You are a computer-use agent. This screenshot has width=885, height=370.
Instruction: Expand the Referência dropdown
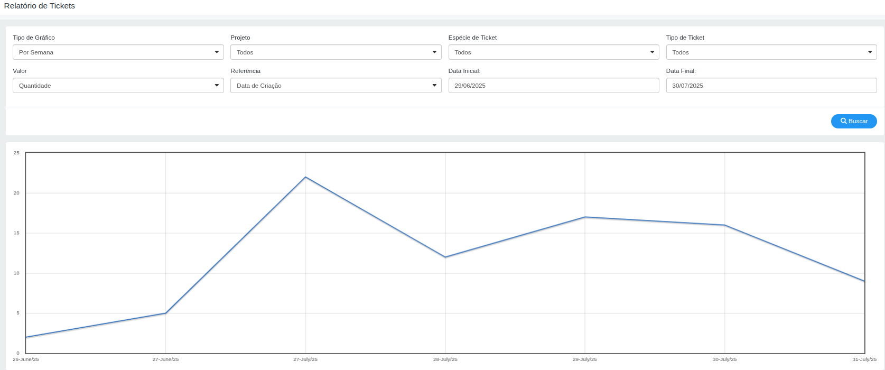(x=336, y=86)
